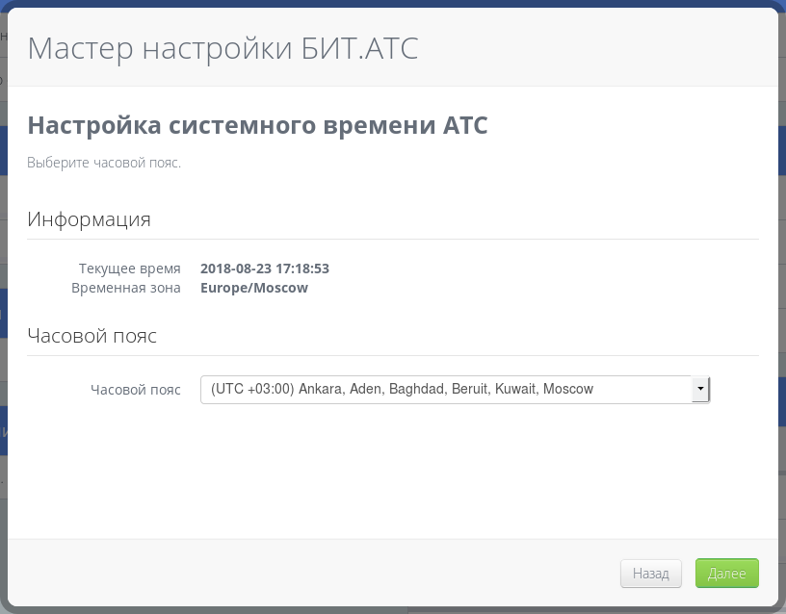Image resolution: width=786 pixels, height=614 pixels.
Task: Click the 'Настройка системного времени АТС' heading
Action: tap(257, 125)
